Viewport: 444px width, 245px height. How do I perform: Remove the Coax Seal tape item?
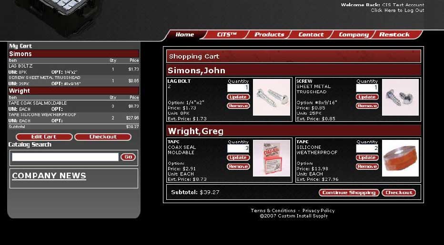(x=238, y=167)
